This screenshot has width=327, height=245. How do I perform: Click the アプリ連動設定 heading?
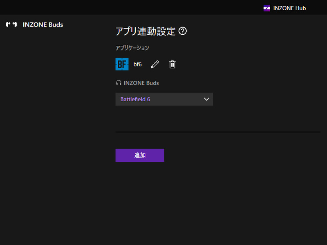click(146, 31)
